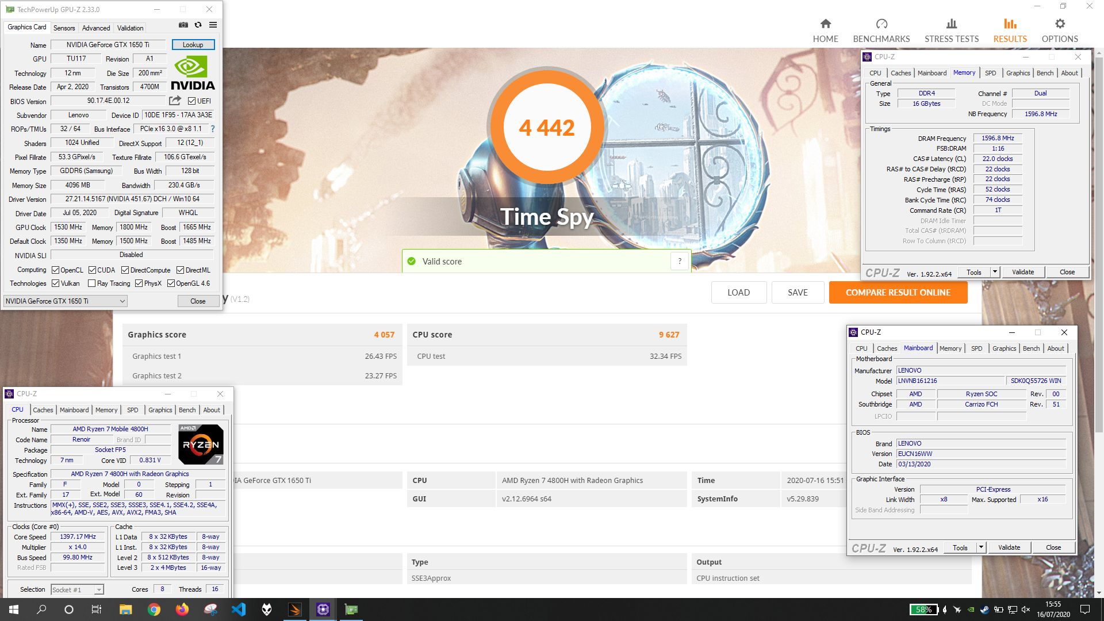The width and height of the screenshot is (1104, 621).
Task: Toggle the DirectML checkbox
Action: (180, 270)
